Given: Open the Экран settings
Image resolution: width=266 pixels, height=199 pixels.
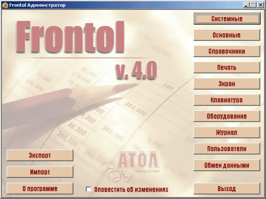Looking at the screenshot, I should tap(227, 83).
